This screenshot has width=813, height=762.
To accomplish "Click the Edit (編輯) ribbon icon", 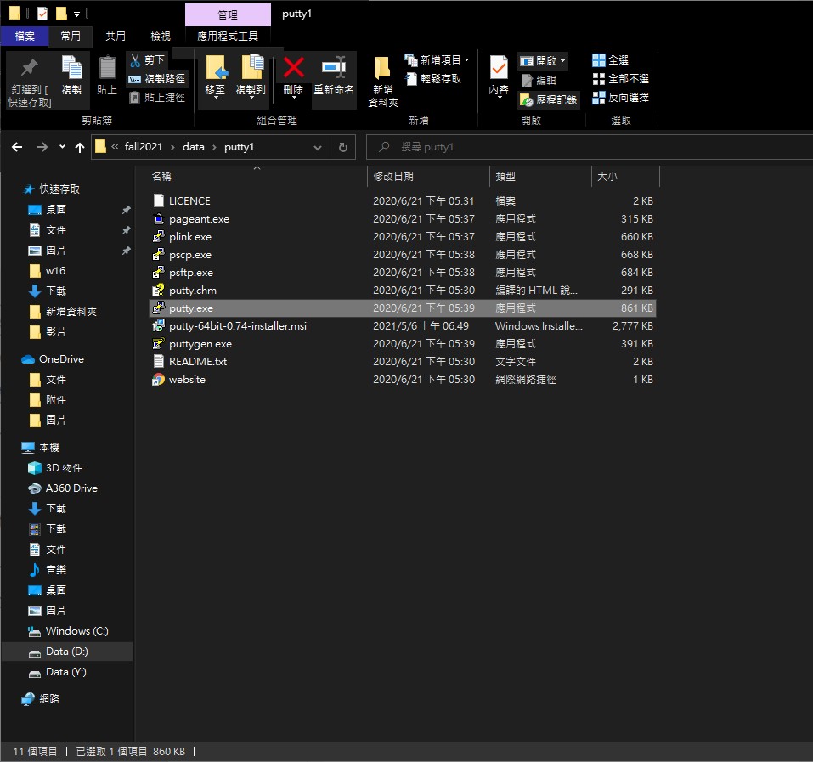I will 527,80.
